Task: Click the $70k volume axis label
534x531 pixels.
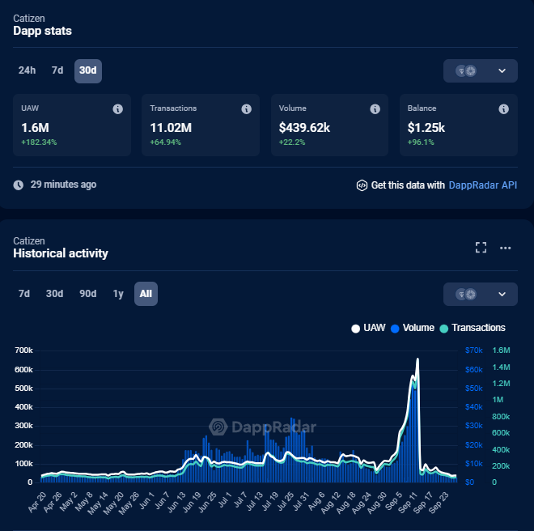Action: coord(473,350)
